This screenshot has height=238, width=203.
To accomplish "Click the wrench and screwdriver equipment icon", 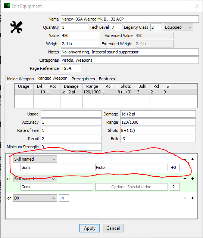I will pos(16,27).
